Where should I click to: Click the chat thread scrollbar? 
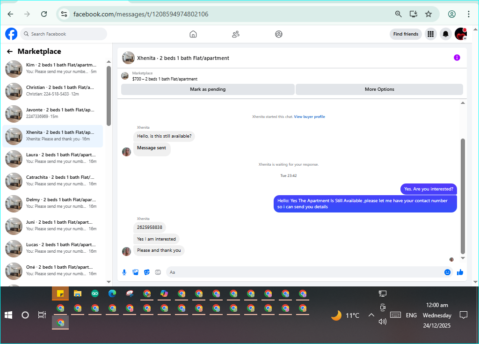tap(463, 196)
